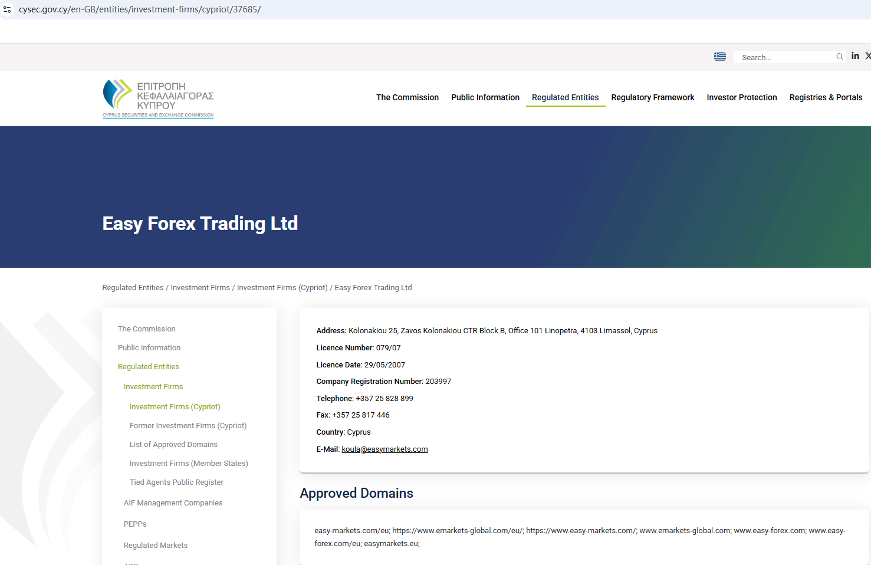The height and width of the screenshot is (565, 871).
Task: Click the CySEC logo
Action: coord(158,98)
